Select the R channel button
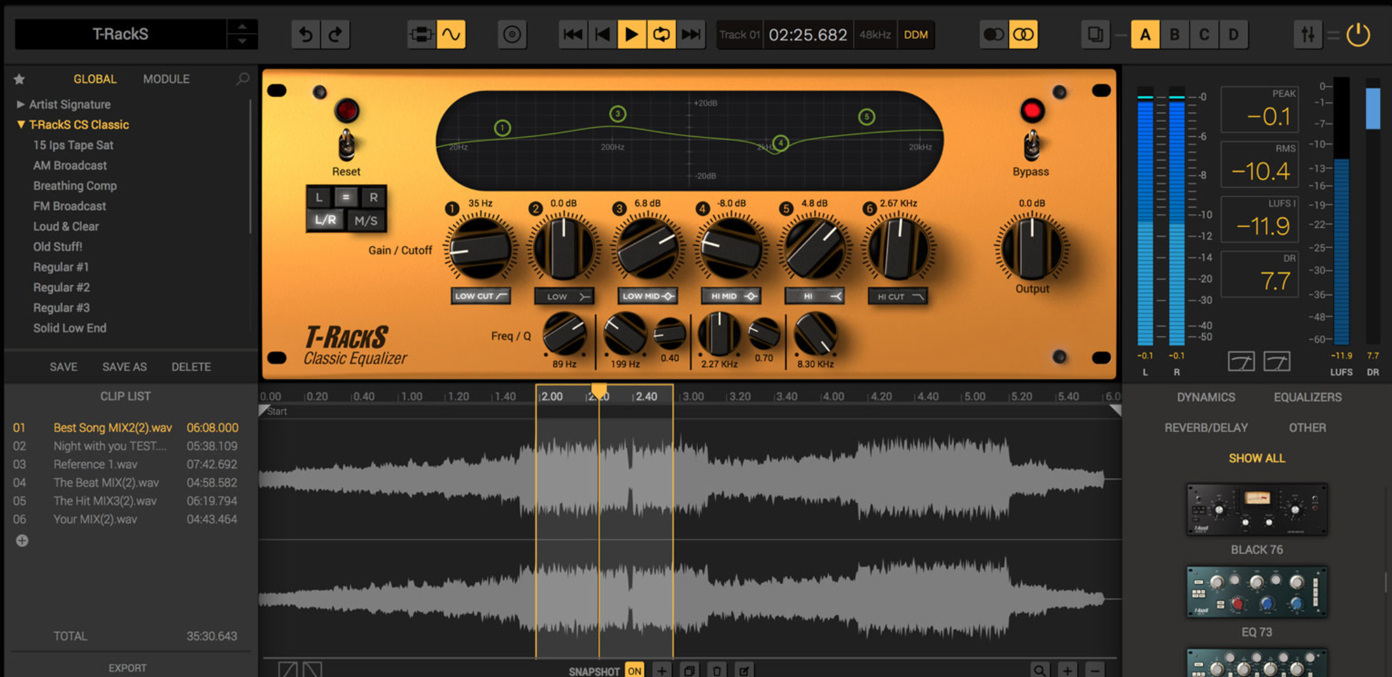Screen dimensions: 1392x677 [x=373, y=197]
